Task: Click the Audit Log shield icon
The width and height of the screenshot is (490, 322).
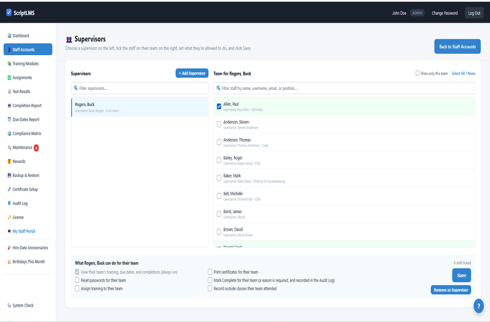Action: pos(9,203)
